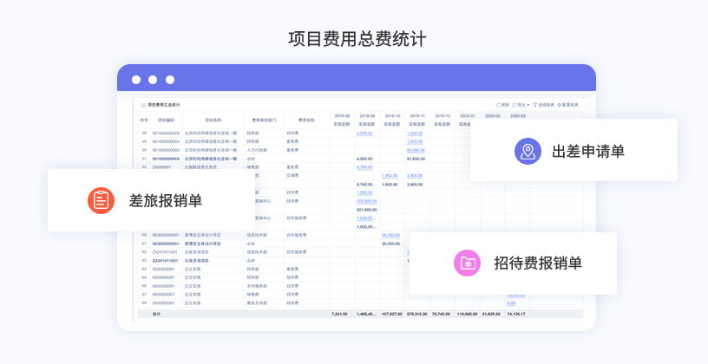The image size is (708, 364).
Task: Click the orange clipboard icon for 差旅报销单
Action: click(x=102, y=200)
